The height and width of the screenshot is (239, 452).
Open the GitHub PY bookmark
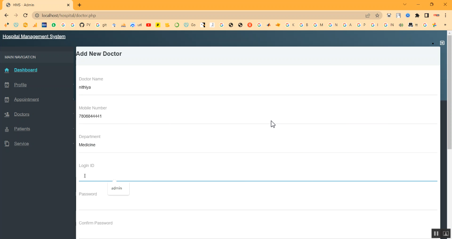click(85, 25)
